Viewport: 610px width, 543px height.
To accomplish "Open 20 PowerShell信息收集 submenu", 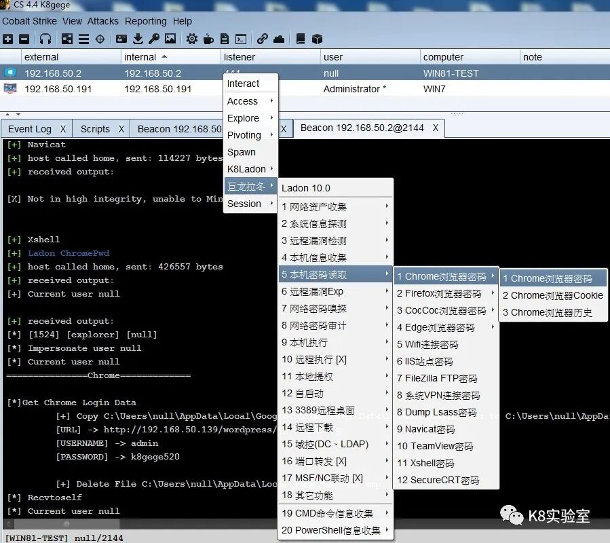I will click(x=335, y=530).
